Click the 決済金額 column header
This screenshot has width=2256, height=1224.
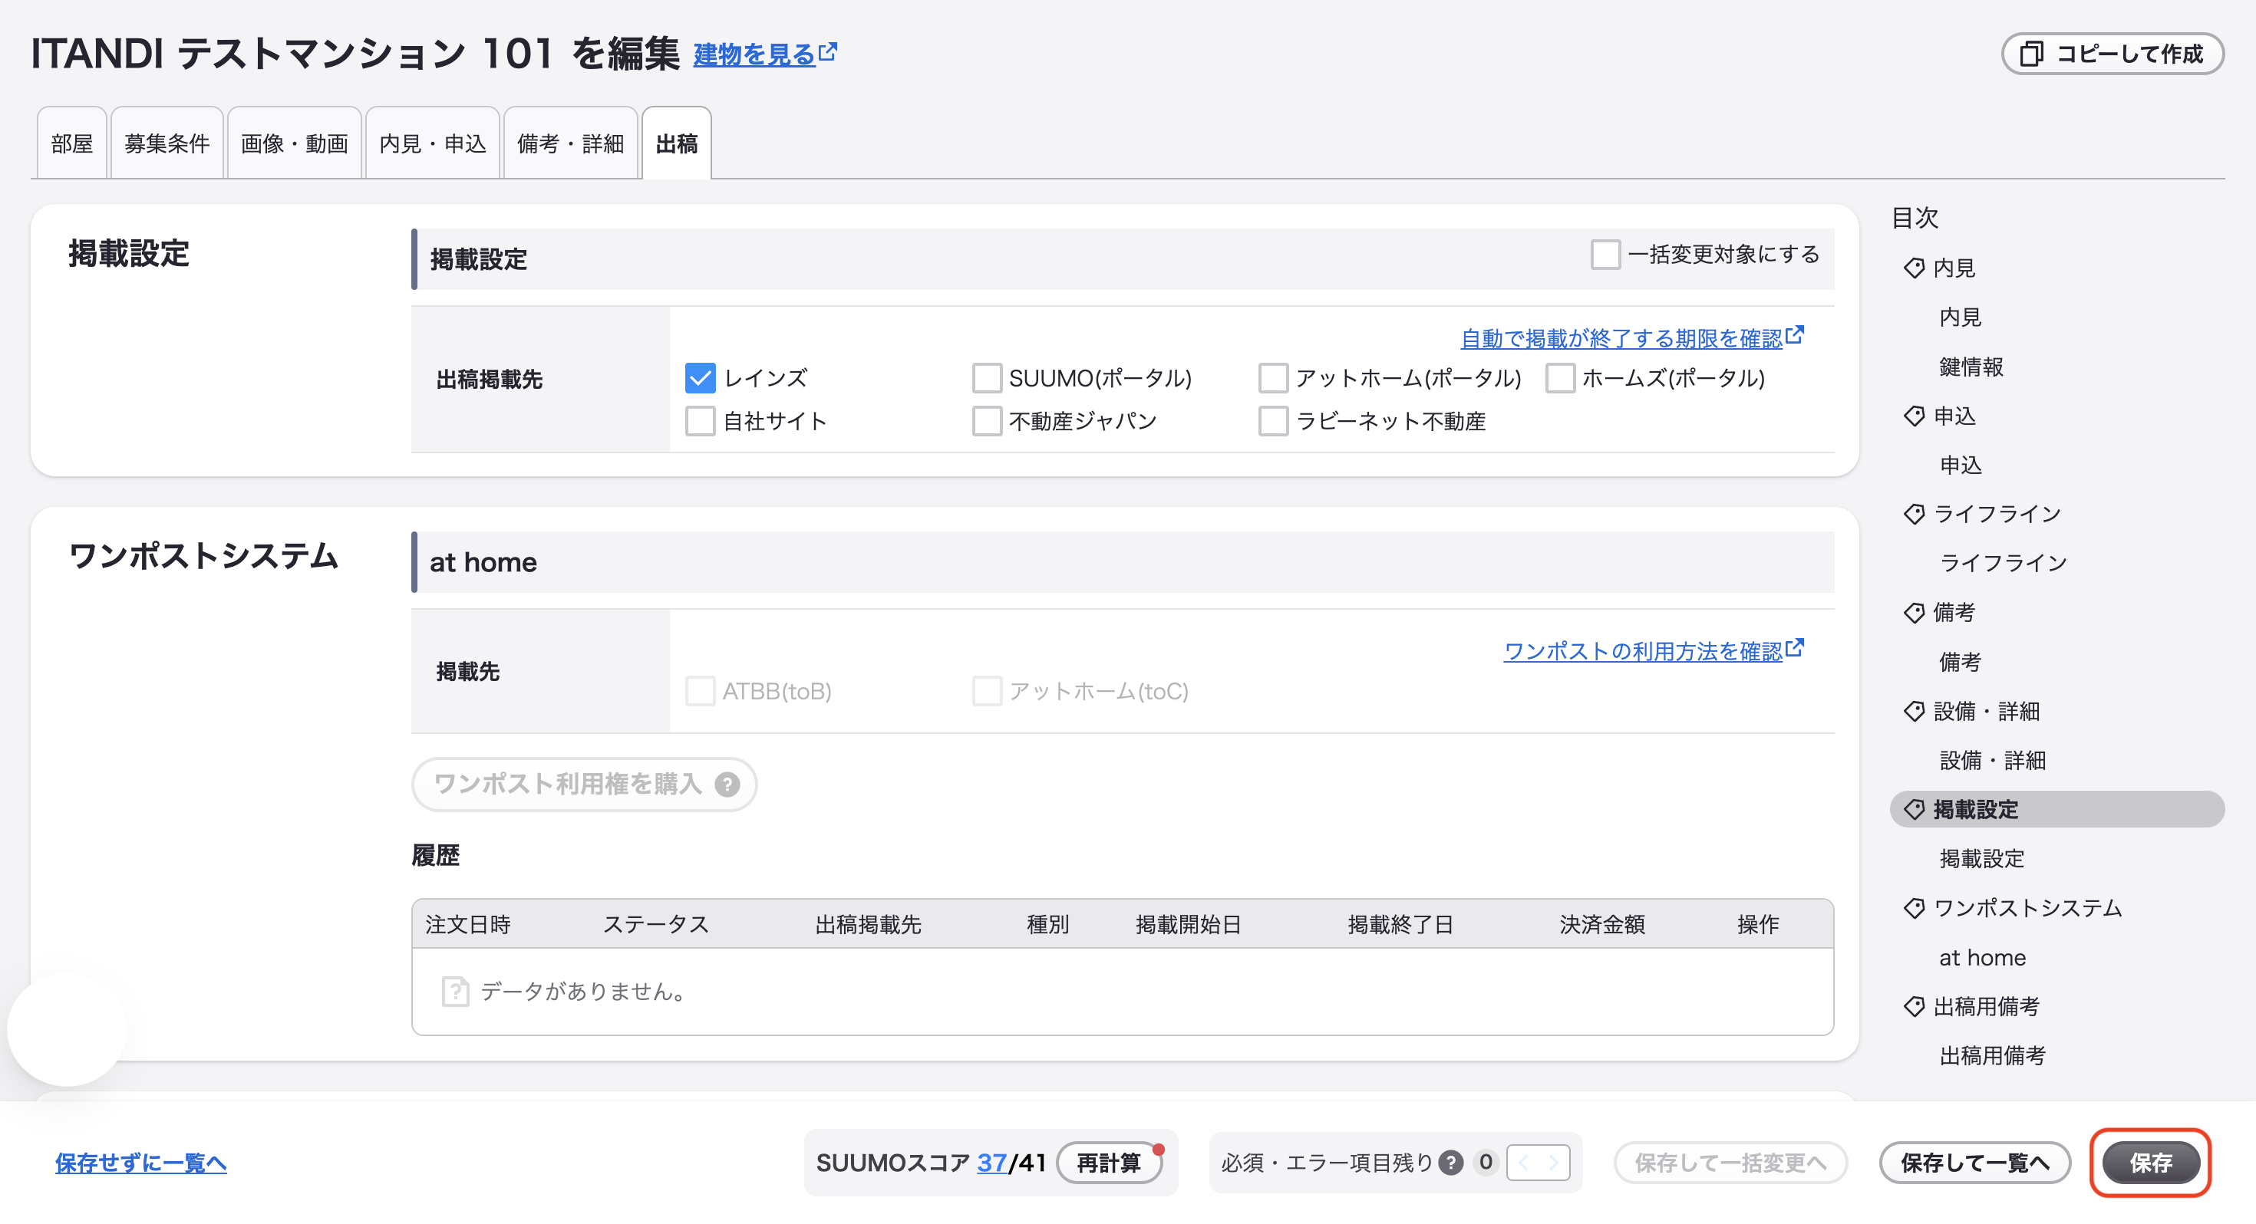[1603, 925]
